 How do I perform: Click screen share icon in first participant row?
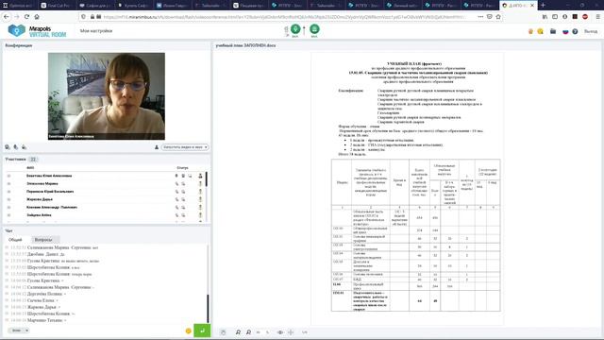pyautogui.click(x=190, y=176)
